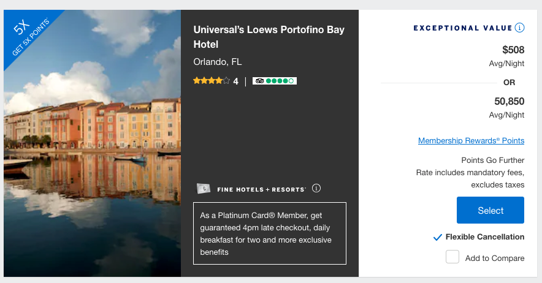Click the blue Flexible Cancellation checkmark
Image resolution: width=542 pixels, height=283 pixels.
tap(437, 237)
